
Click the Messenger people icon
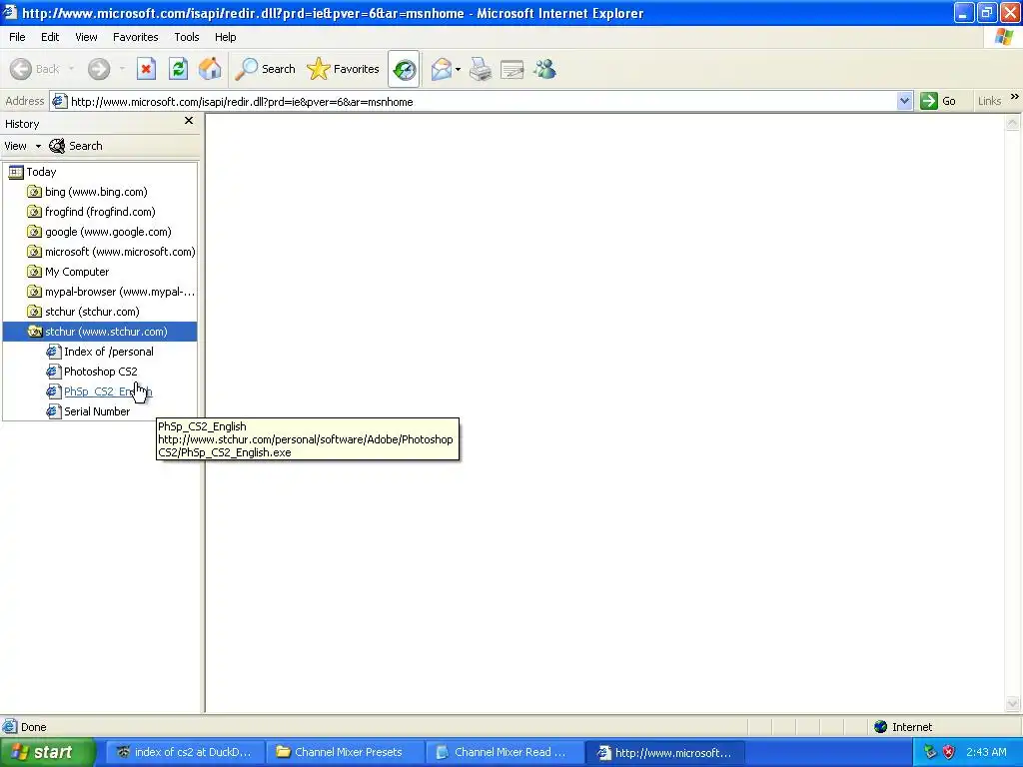pos(544,69)
